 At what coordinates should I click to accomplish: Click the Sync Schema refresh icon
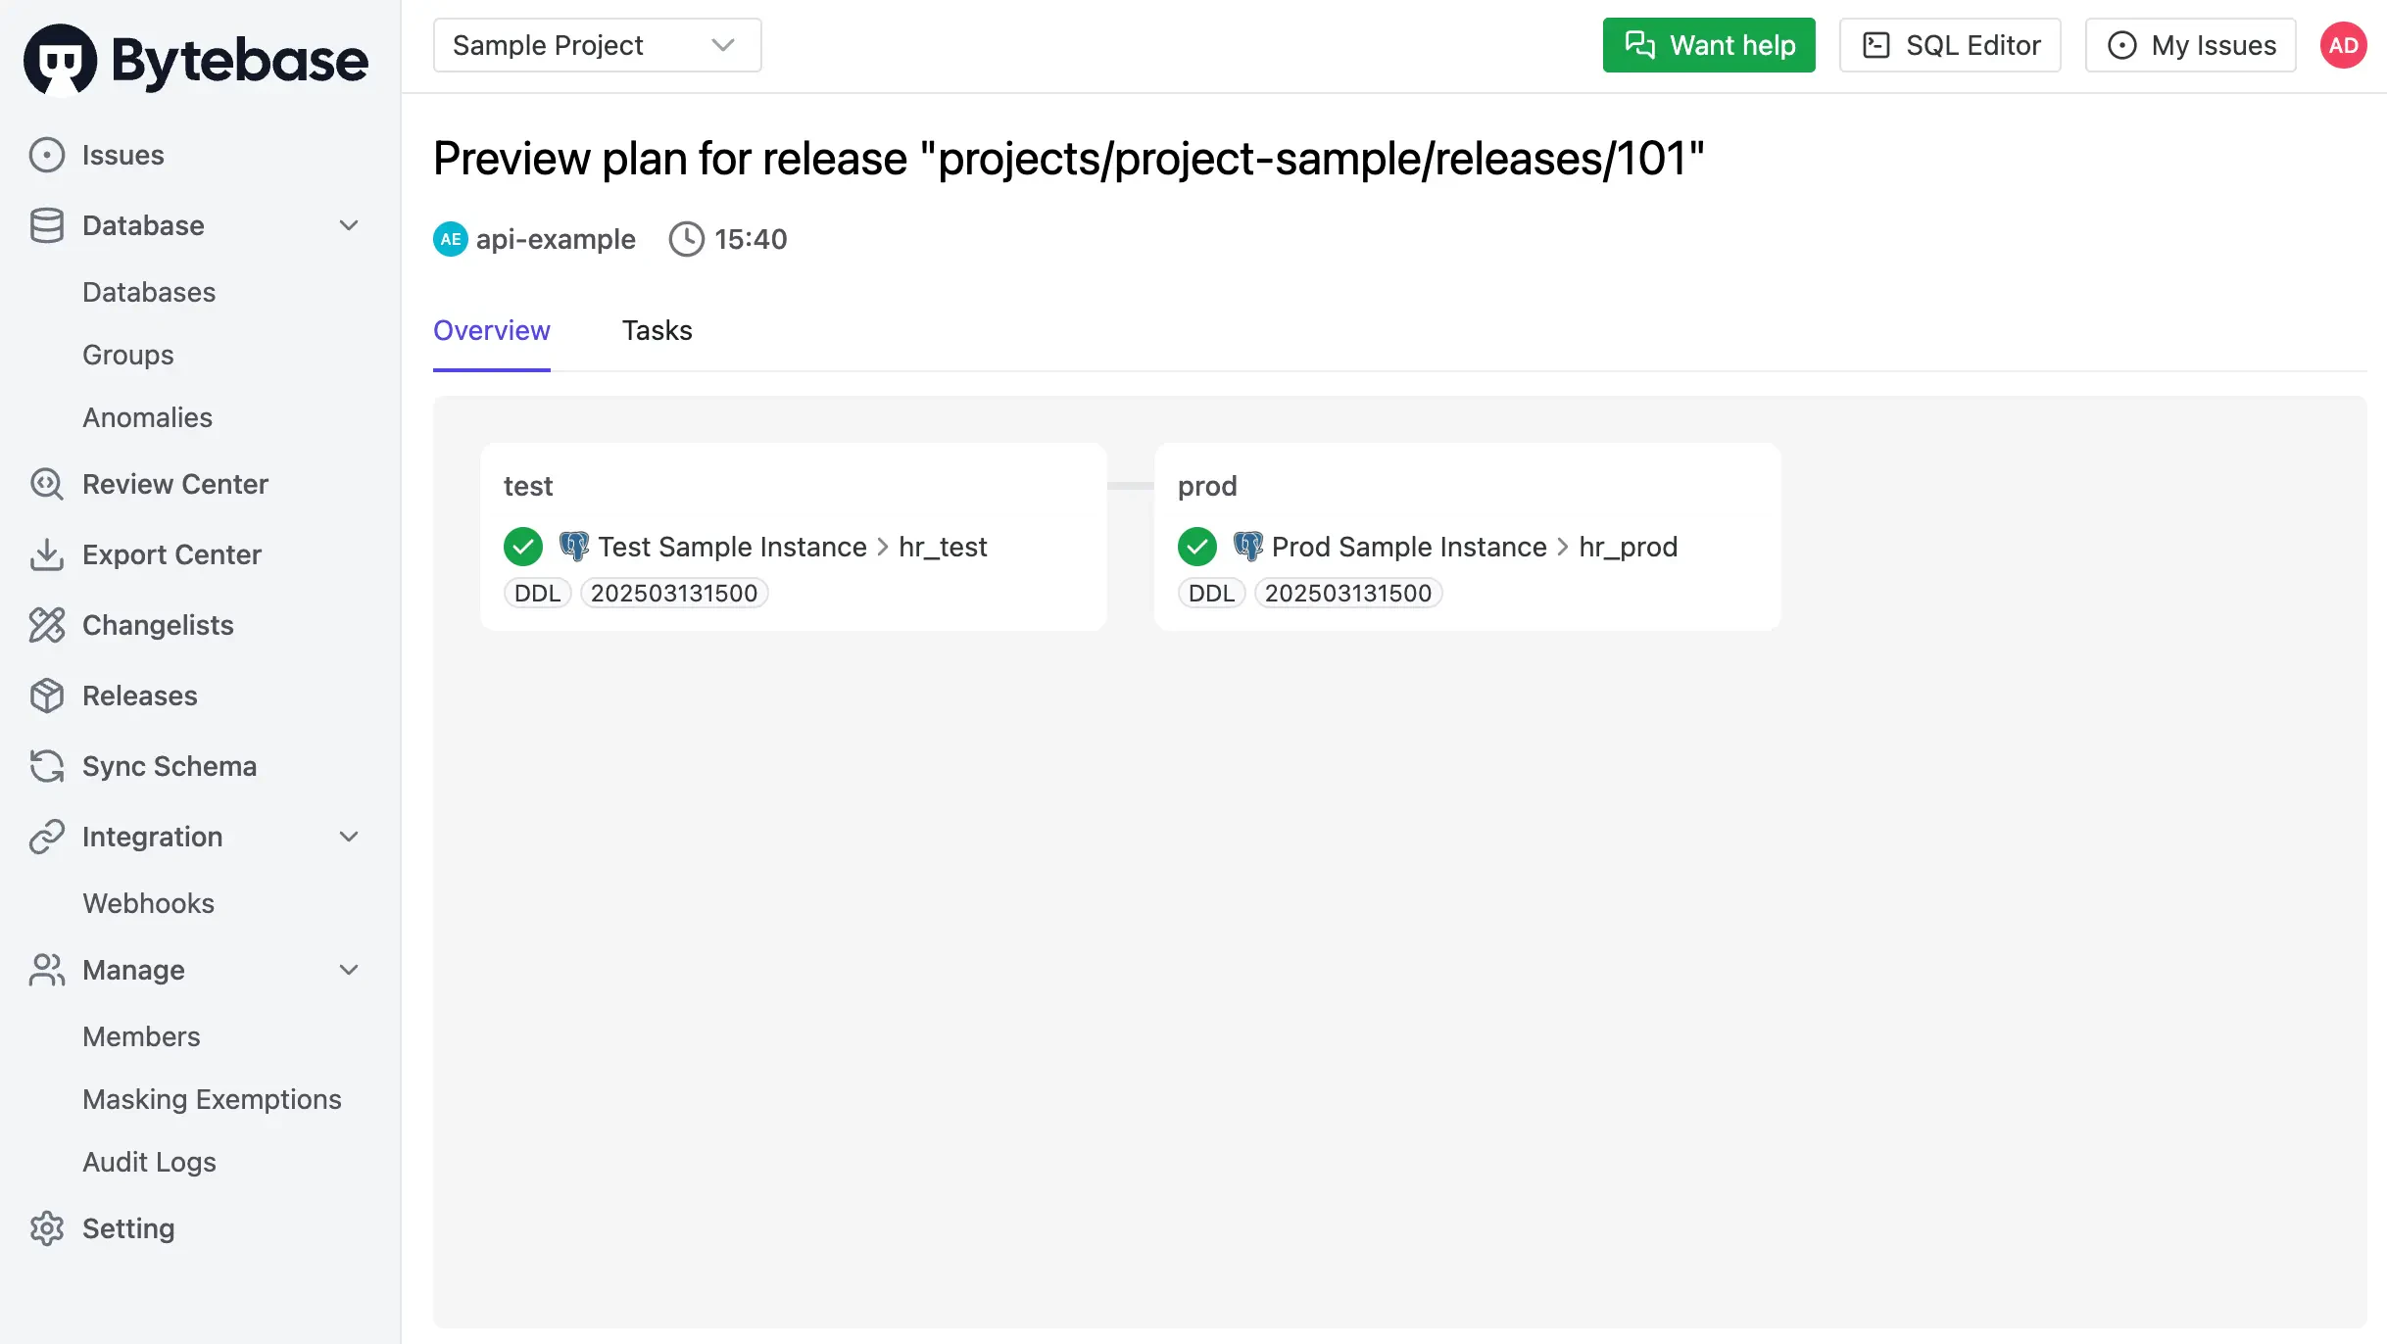46,766
